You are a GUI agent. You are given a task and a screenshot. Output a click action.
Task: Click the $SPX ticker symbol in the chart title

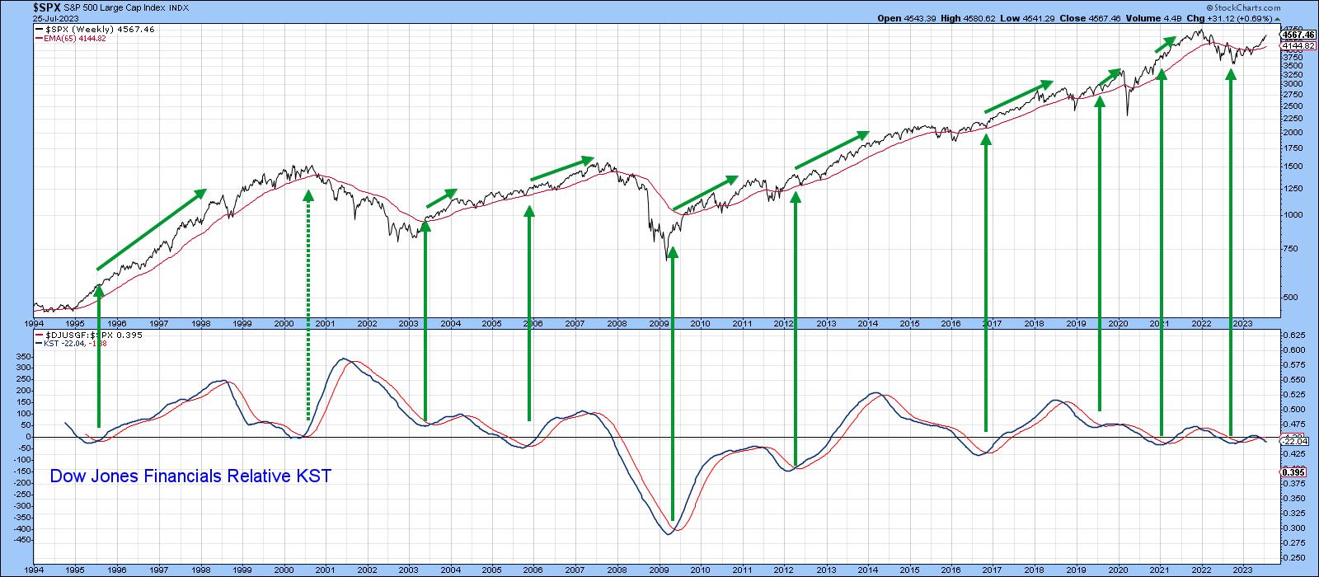click(47, 6)
